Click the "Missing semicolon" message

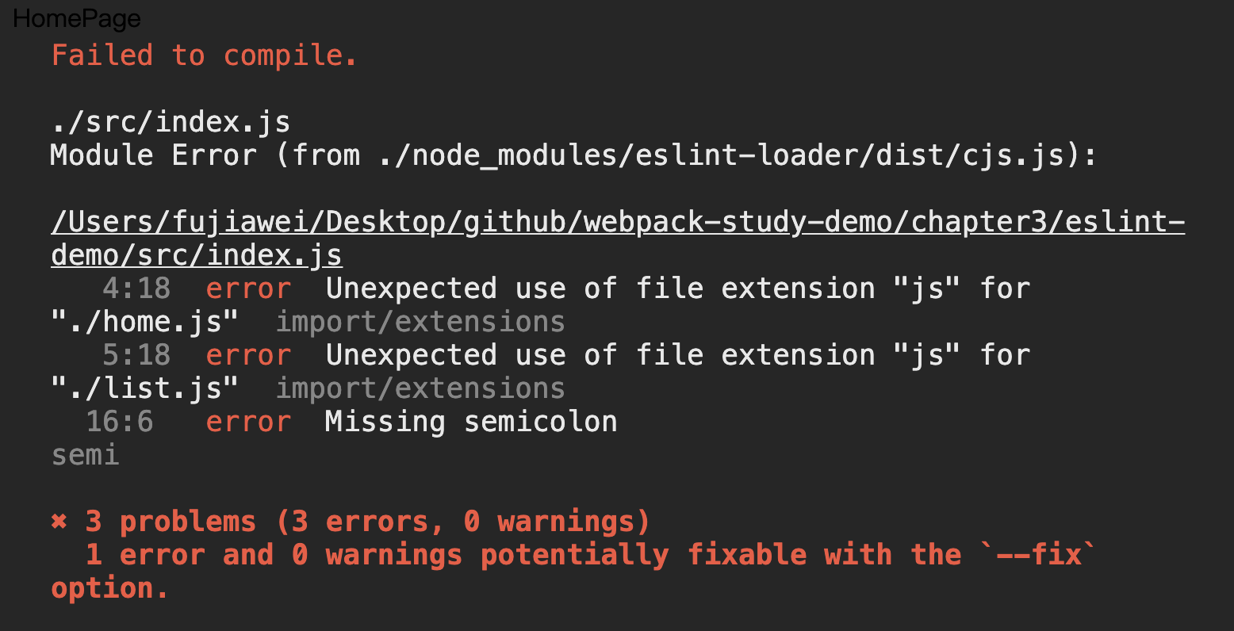(x=471, y=422)
